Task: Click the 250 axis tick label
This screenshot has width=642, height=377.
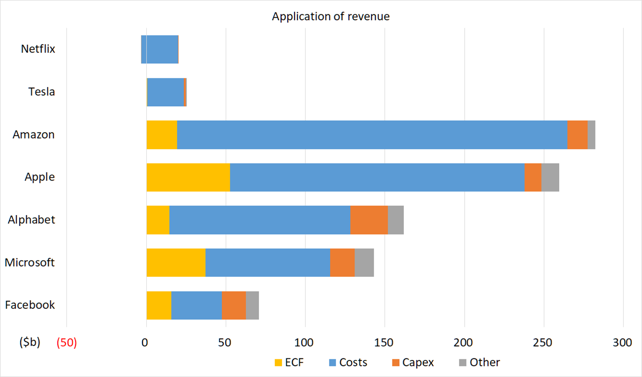Action: 544,343
